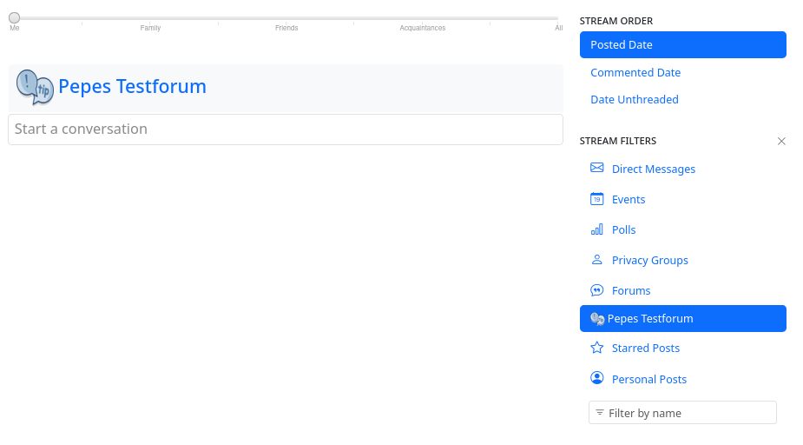Click the Filter by name input

(x=688, y=413)
